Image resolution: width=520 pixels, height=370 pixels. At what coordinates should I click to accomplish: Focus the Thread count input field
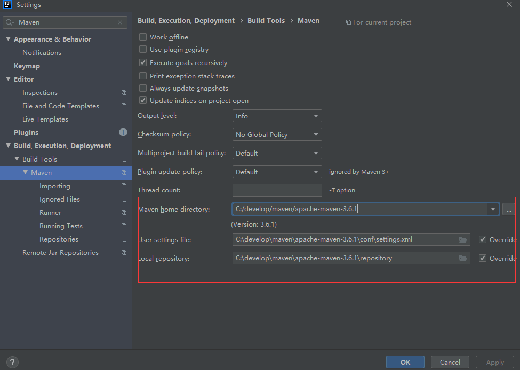point(277,190)
